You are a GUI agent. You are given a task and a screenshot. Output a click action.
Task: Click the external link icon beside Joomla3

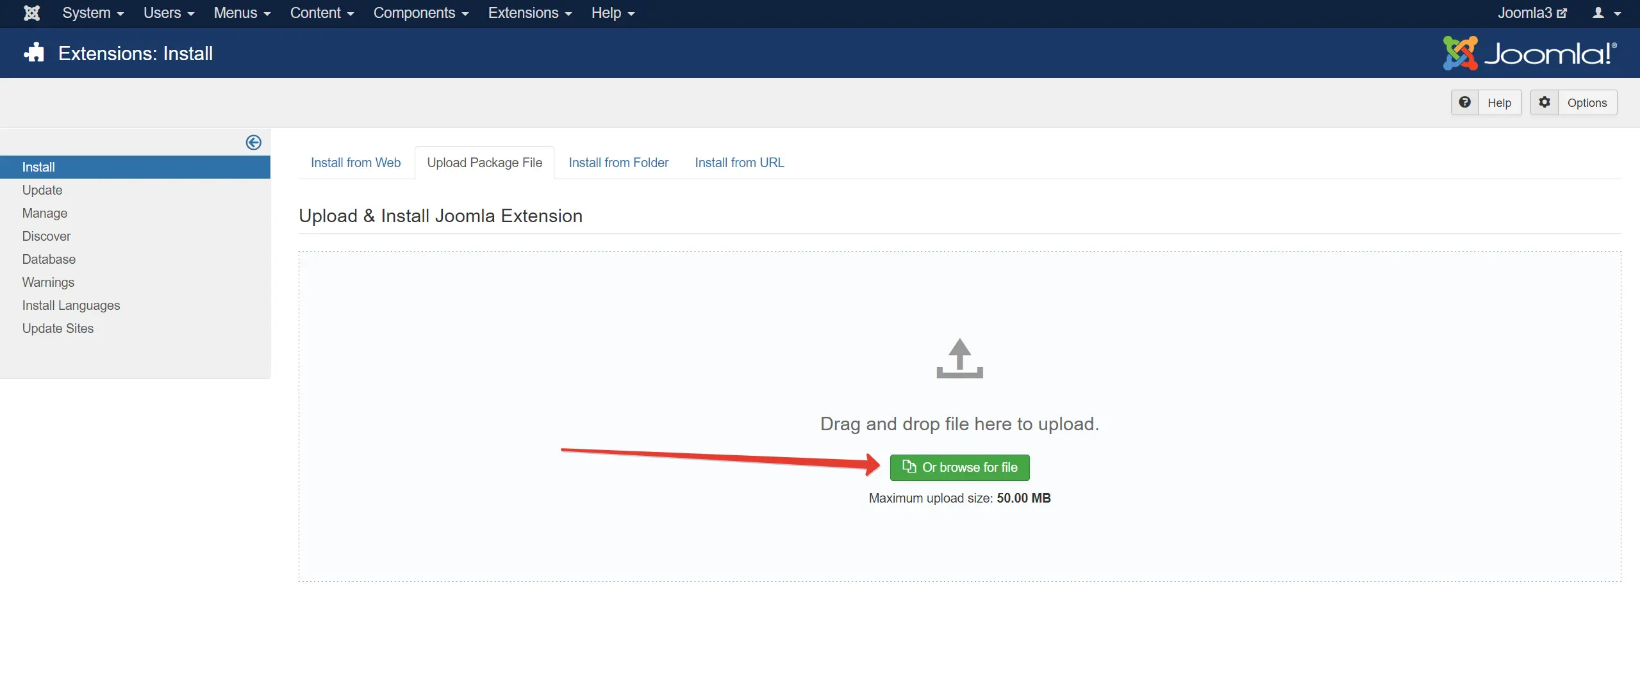tap(1562, 12)
